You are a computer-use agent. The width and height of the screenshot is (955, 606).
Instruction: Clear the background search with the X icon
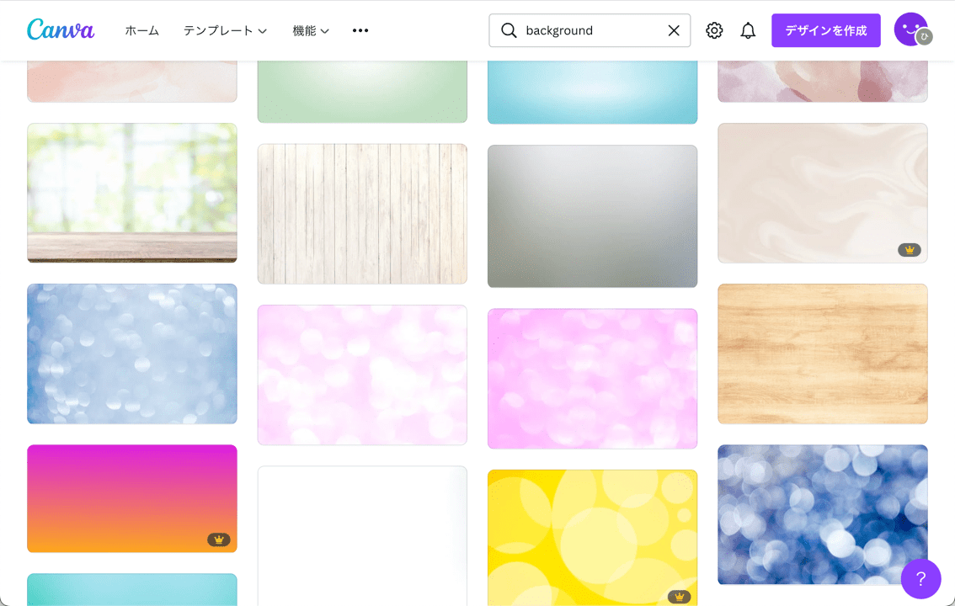tap(673, 29)
